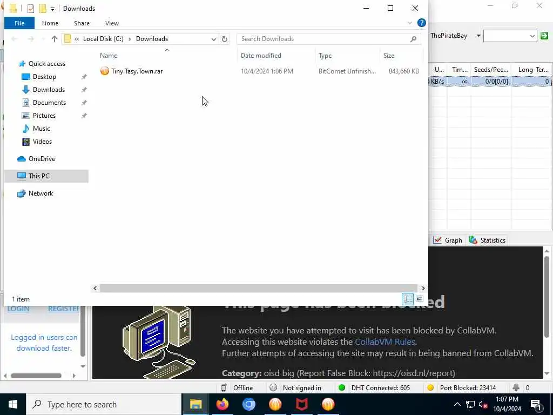This screenshot has height=415, width=553.
Task: Select Desktop in navigation pane
Action: pos(44,77)
